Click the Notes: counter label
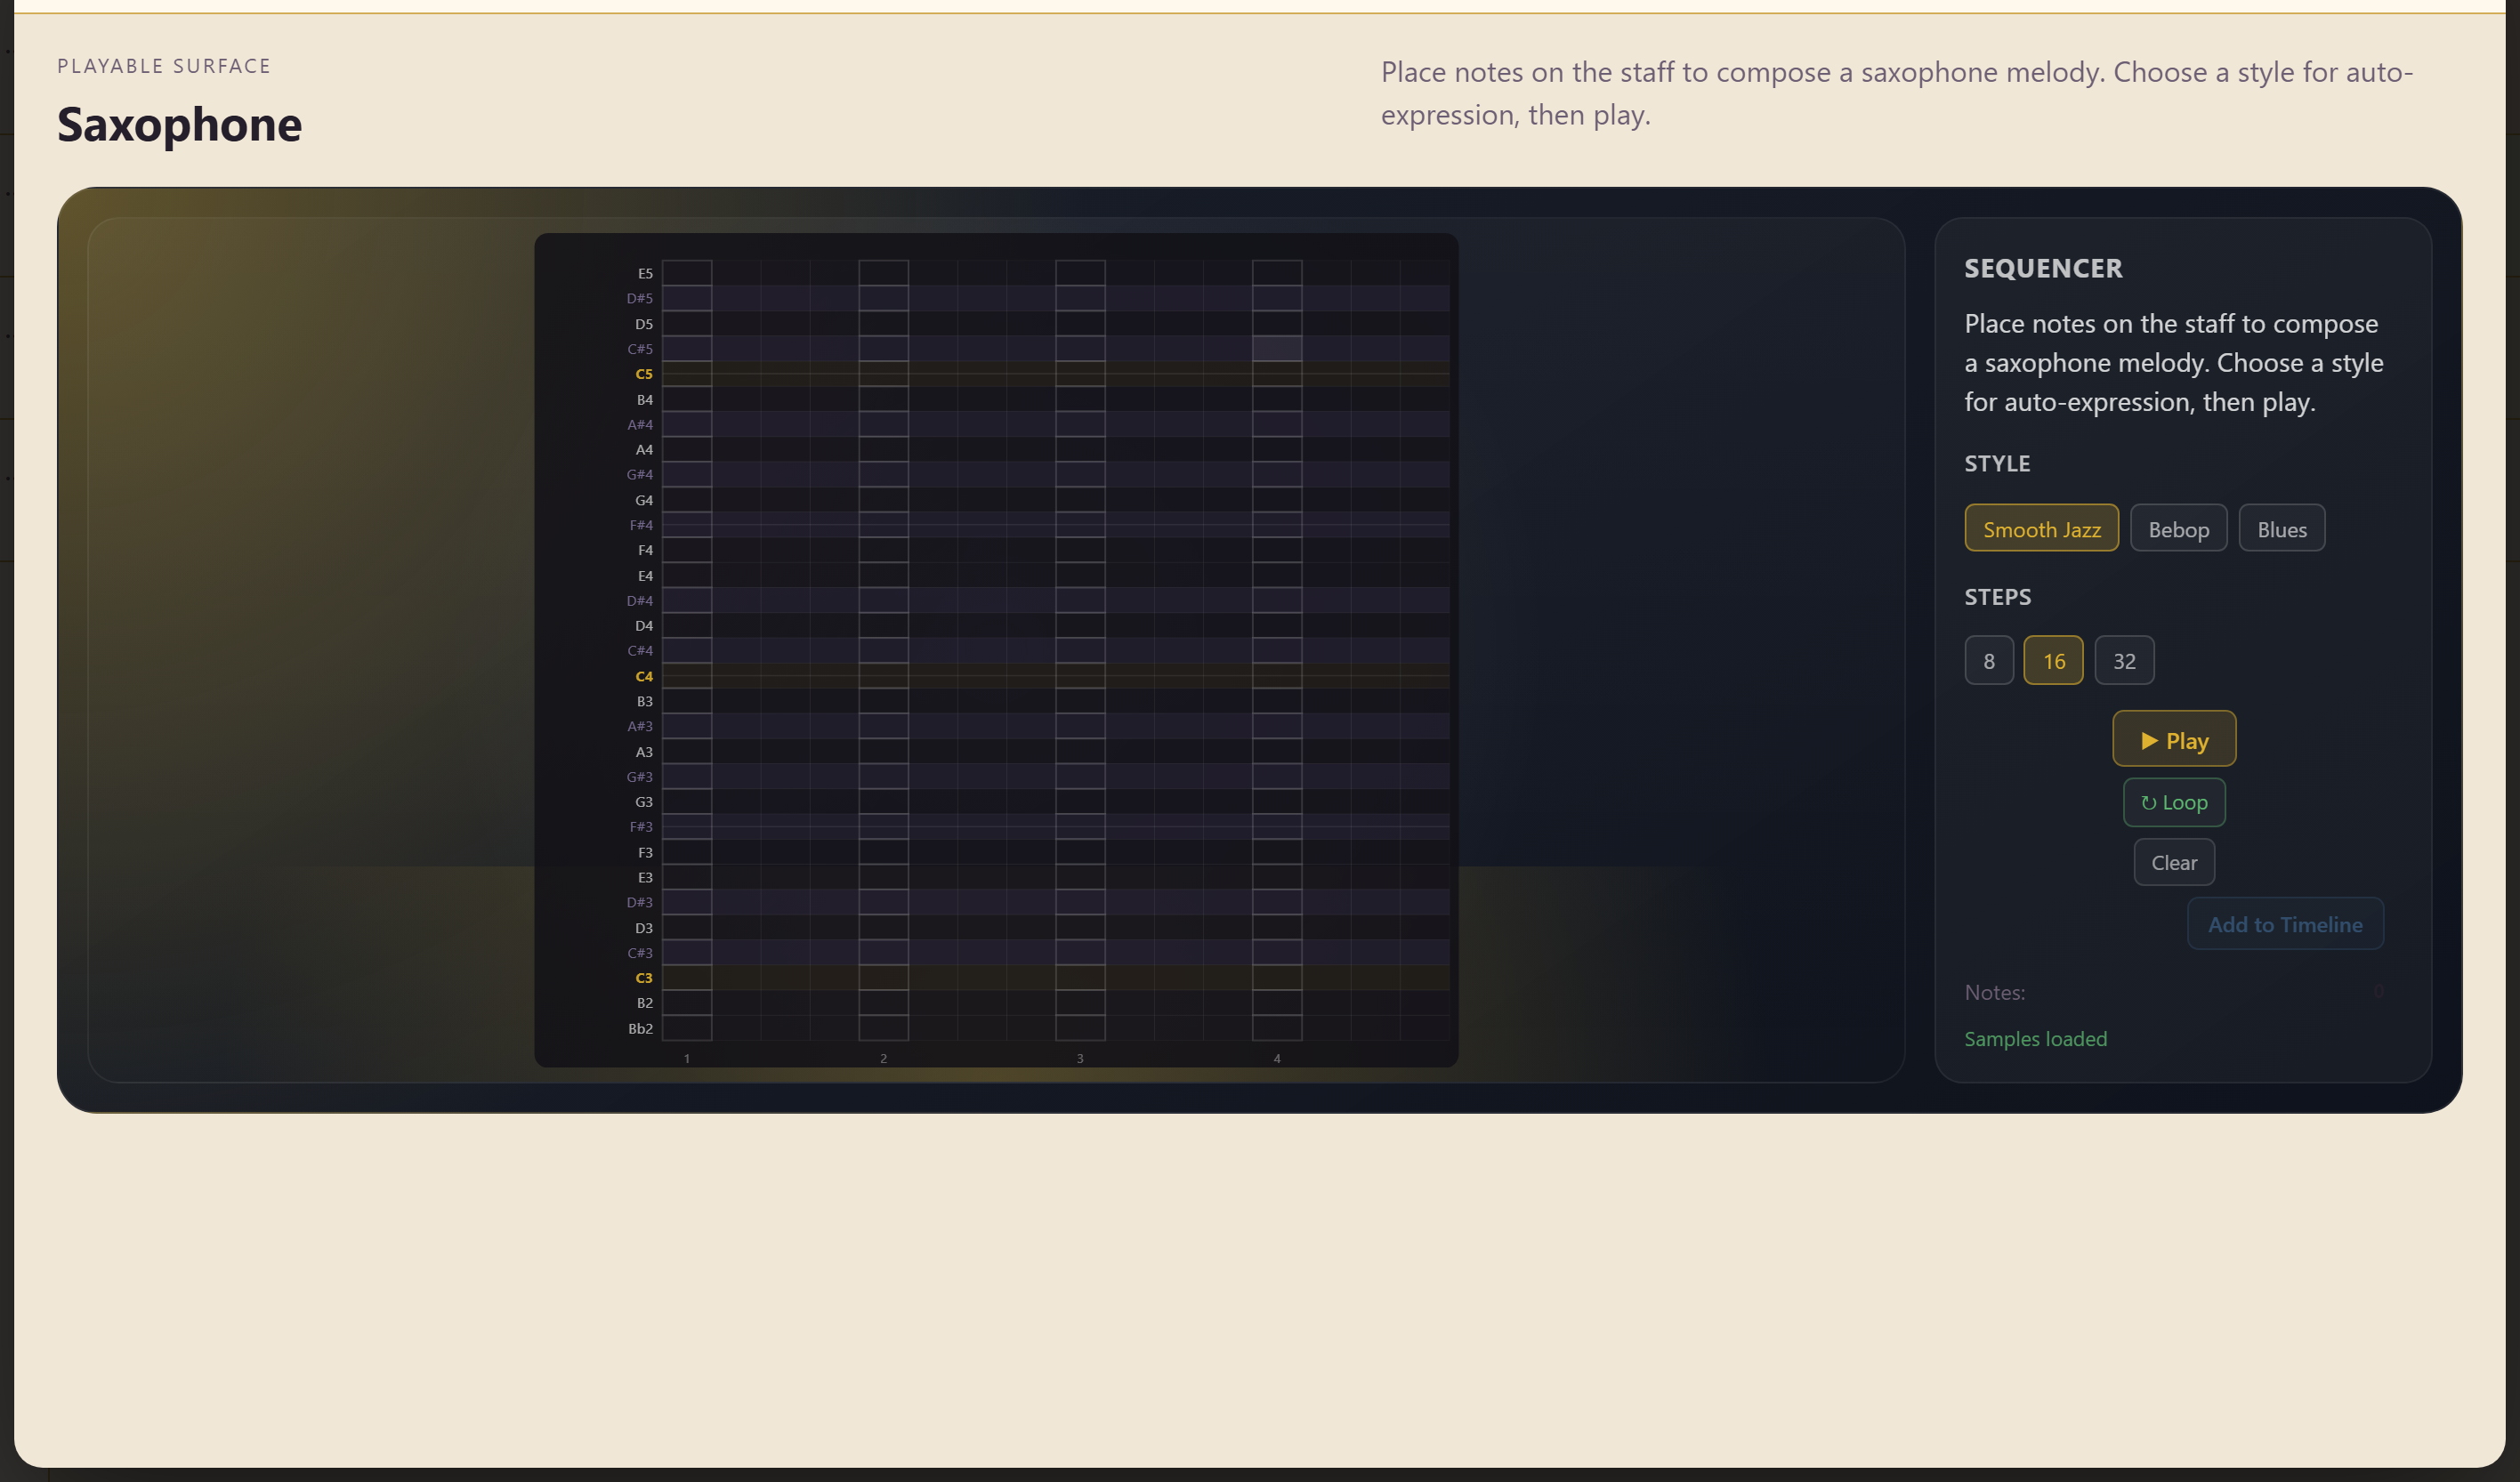Image resolution: width=2520 pixels, height=1482 pixels. [x=1994, y=992]
